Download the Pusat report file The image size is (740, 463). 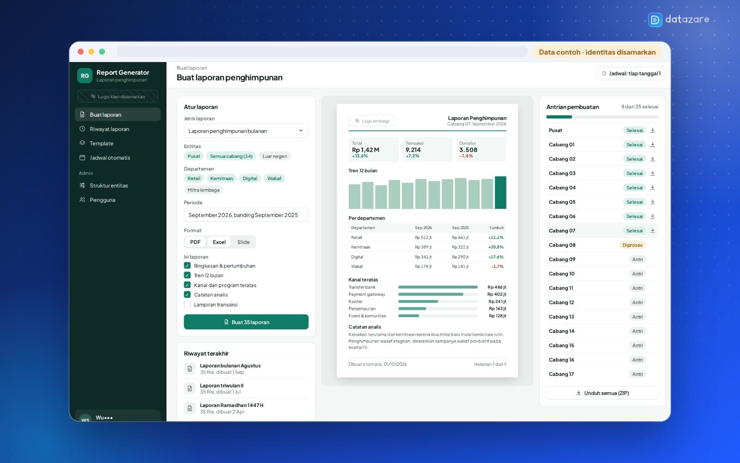click(653, 130)
